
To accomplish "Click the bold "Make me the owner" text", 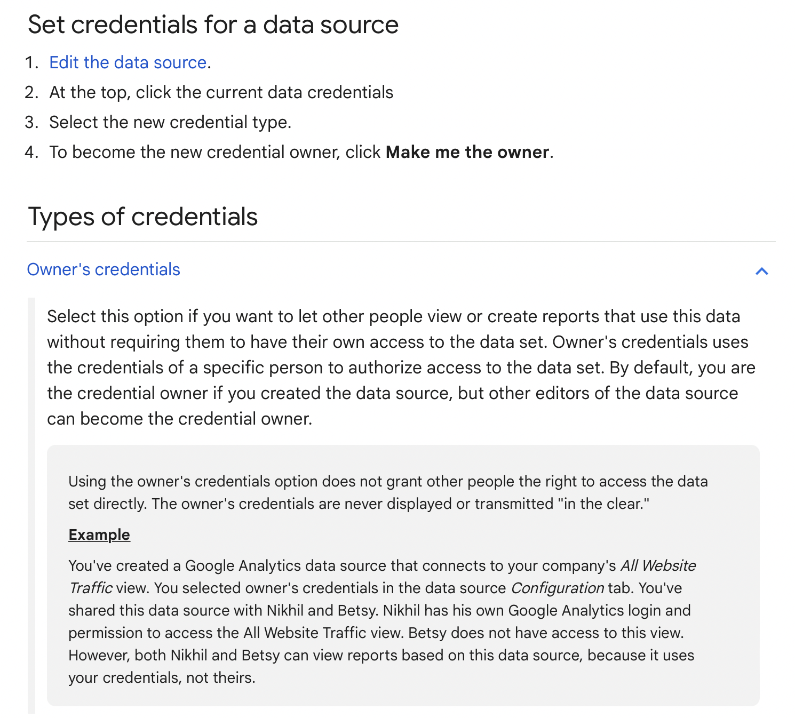I will (x=467, y=152).
